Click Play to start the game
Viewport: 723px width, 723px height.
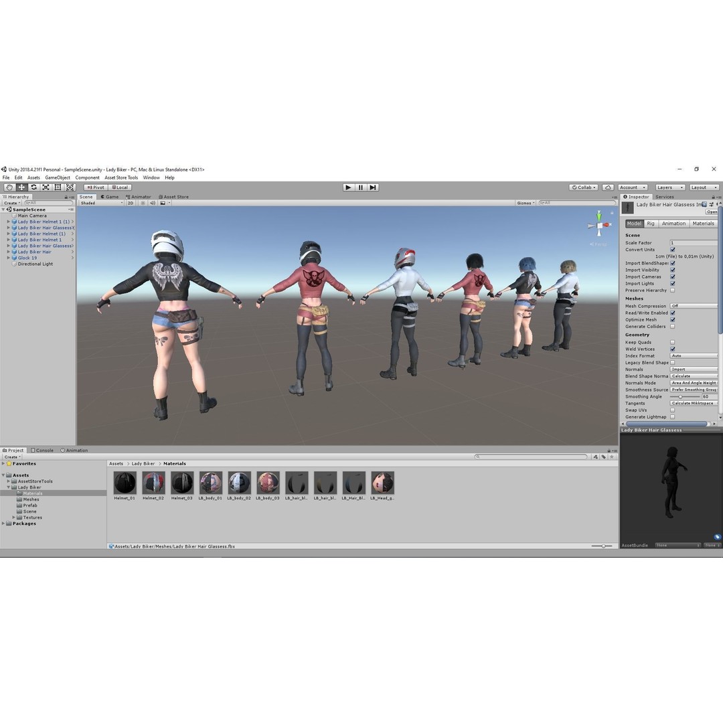(349, 187)
